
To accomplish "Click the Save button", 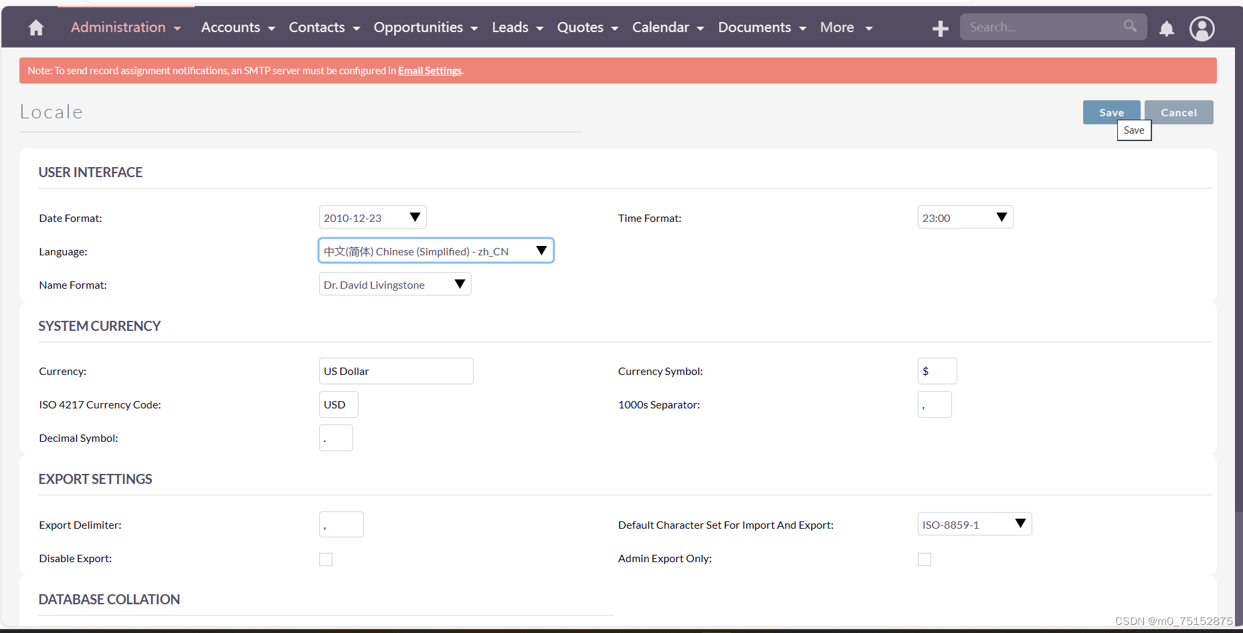I will point(1111,112).
